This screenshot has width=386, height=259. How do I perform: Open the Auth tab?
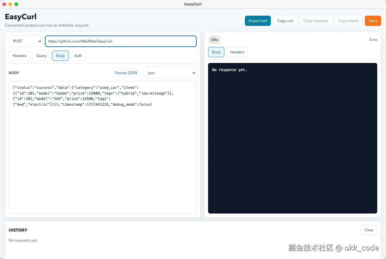[78, 56]
